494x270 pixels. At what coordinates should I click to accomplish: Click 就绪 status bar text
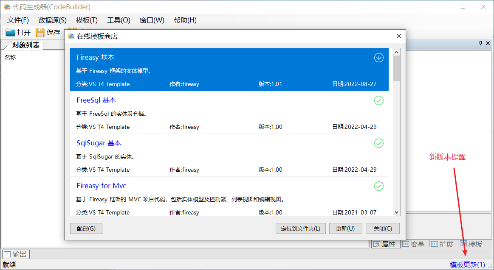[9, 264]
